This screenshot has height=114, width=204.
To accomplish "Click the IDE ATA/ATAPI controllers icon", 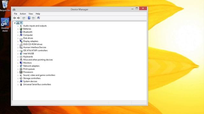I will [21, 51].
